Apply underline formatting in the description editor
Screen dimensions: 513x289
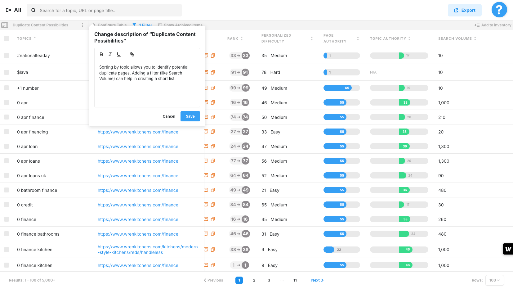119,54
